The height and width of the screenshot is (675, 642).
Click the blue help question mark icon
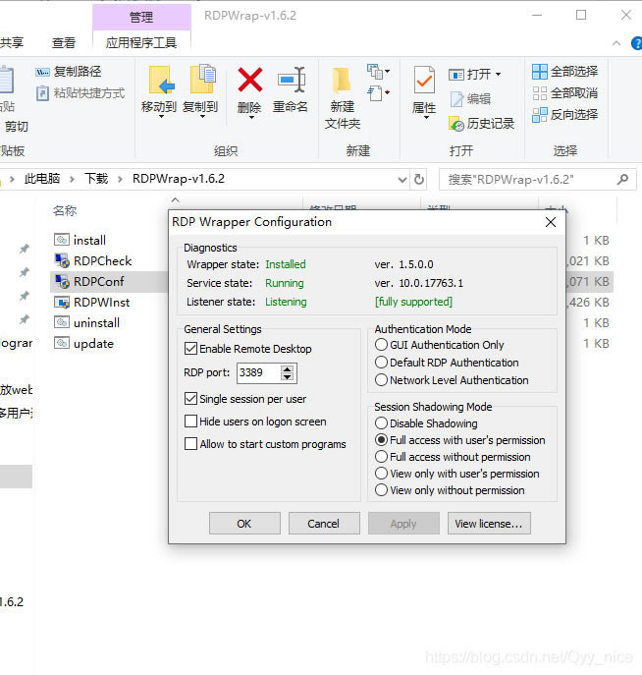click(636, 43)
